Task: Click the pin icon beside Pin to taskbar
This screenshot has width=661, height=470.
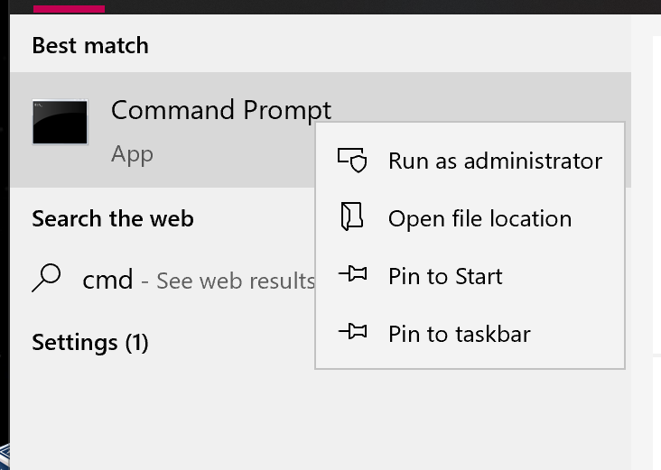Action: point(352,333)
